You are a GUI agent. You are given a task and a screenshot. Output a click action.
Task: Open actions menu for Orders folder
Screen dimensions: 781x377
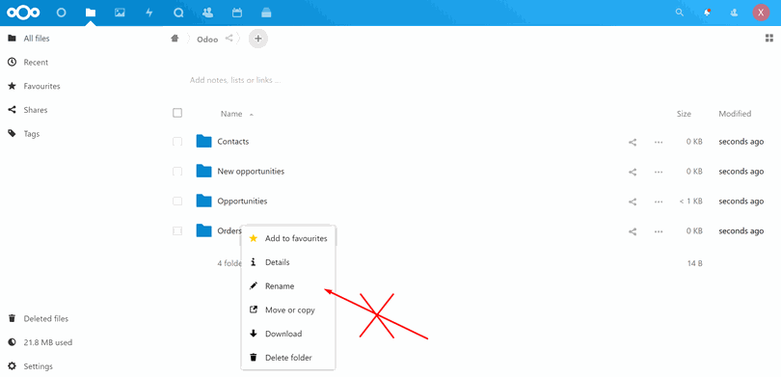pyautogui.click(x=659, y=231)
